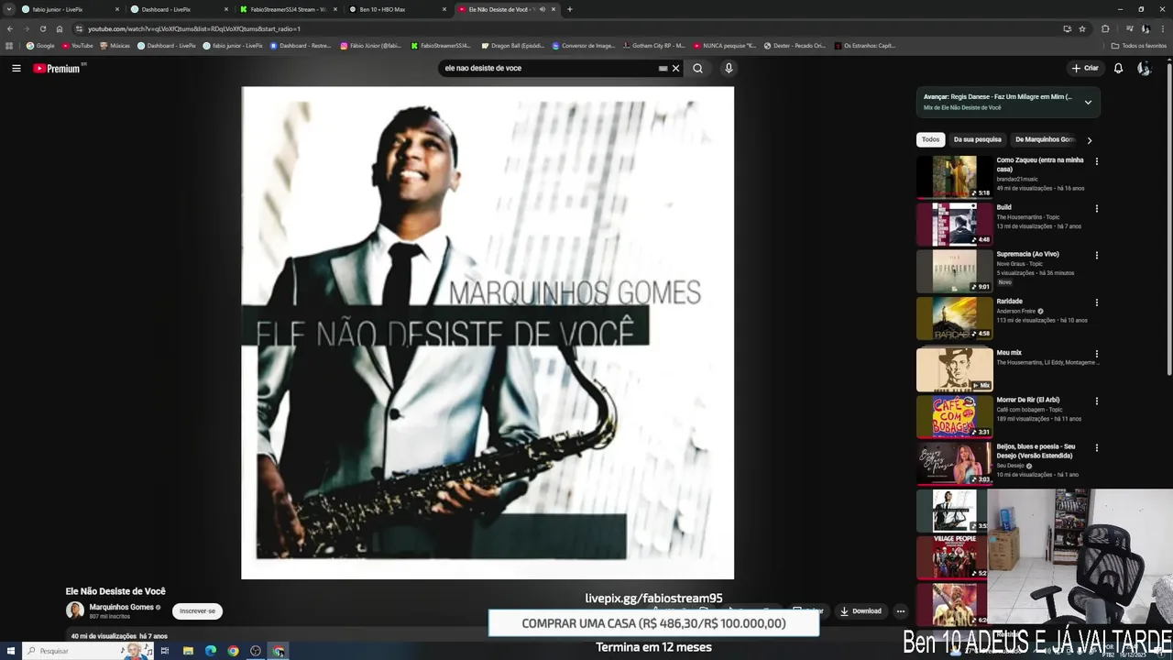Open options for 'Morrer De Rir' video
Image resolution: width=1173 pixels, height=660 pixels.
pos(1096,401)
